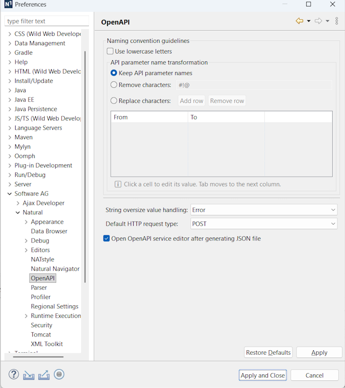Click Apply and Close button
345x388 pixels.
pyautogui.click(x=263, y=375)
